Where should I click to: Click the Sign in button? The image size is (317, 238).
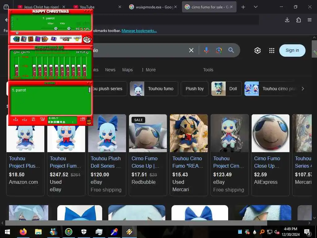(x=292, y=51)
